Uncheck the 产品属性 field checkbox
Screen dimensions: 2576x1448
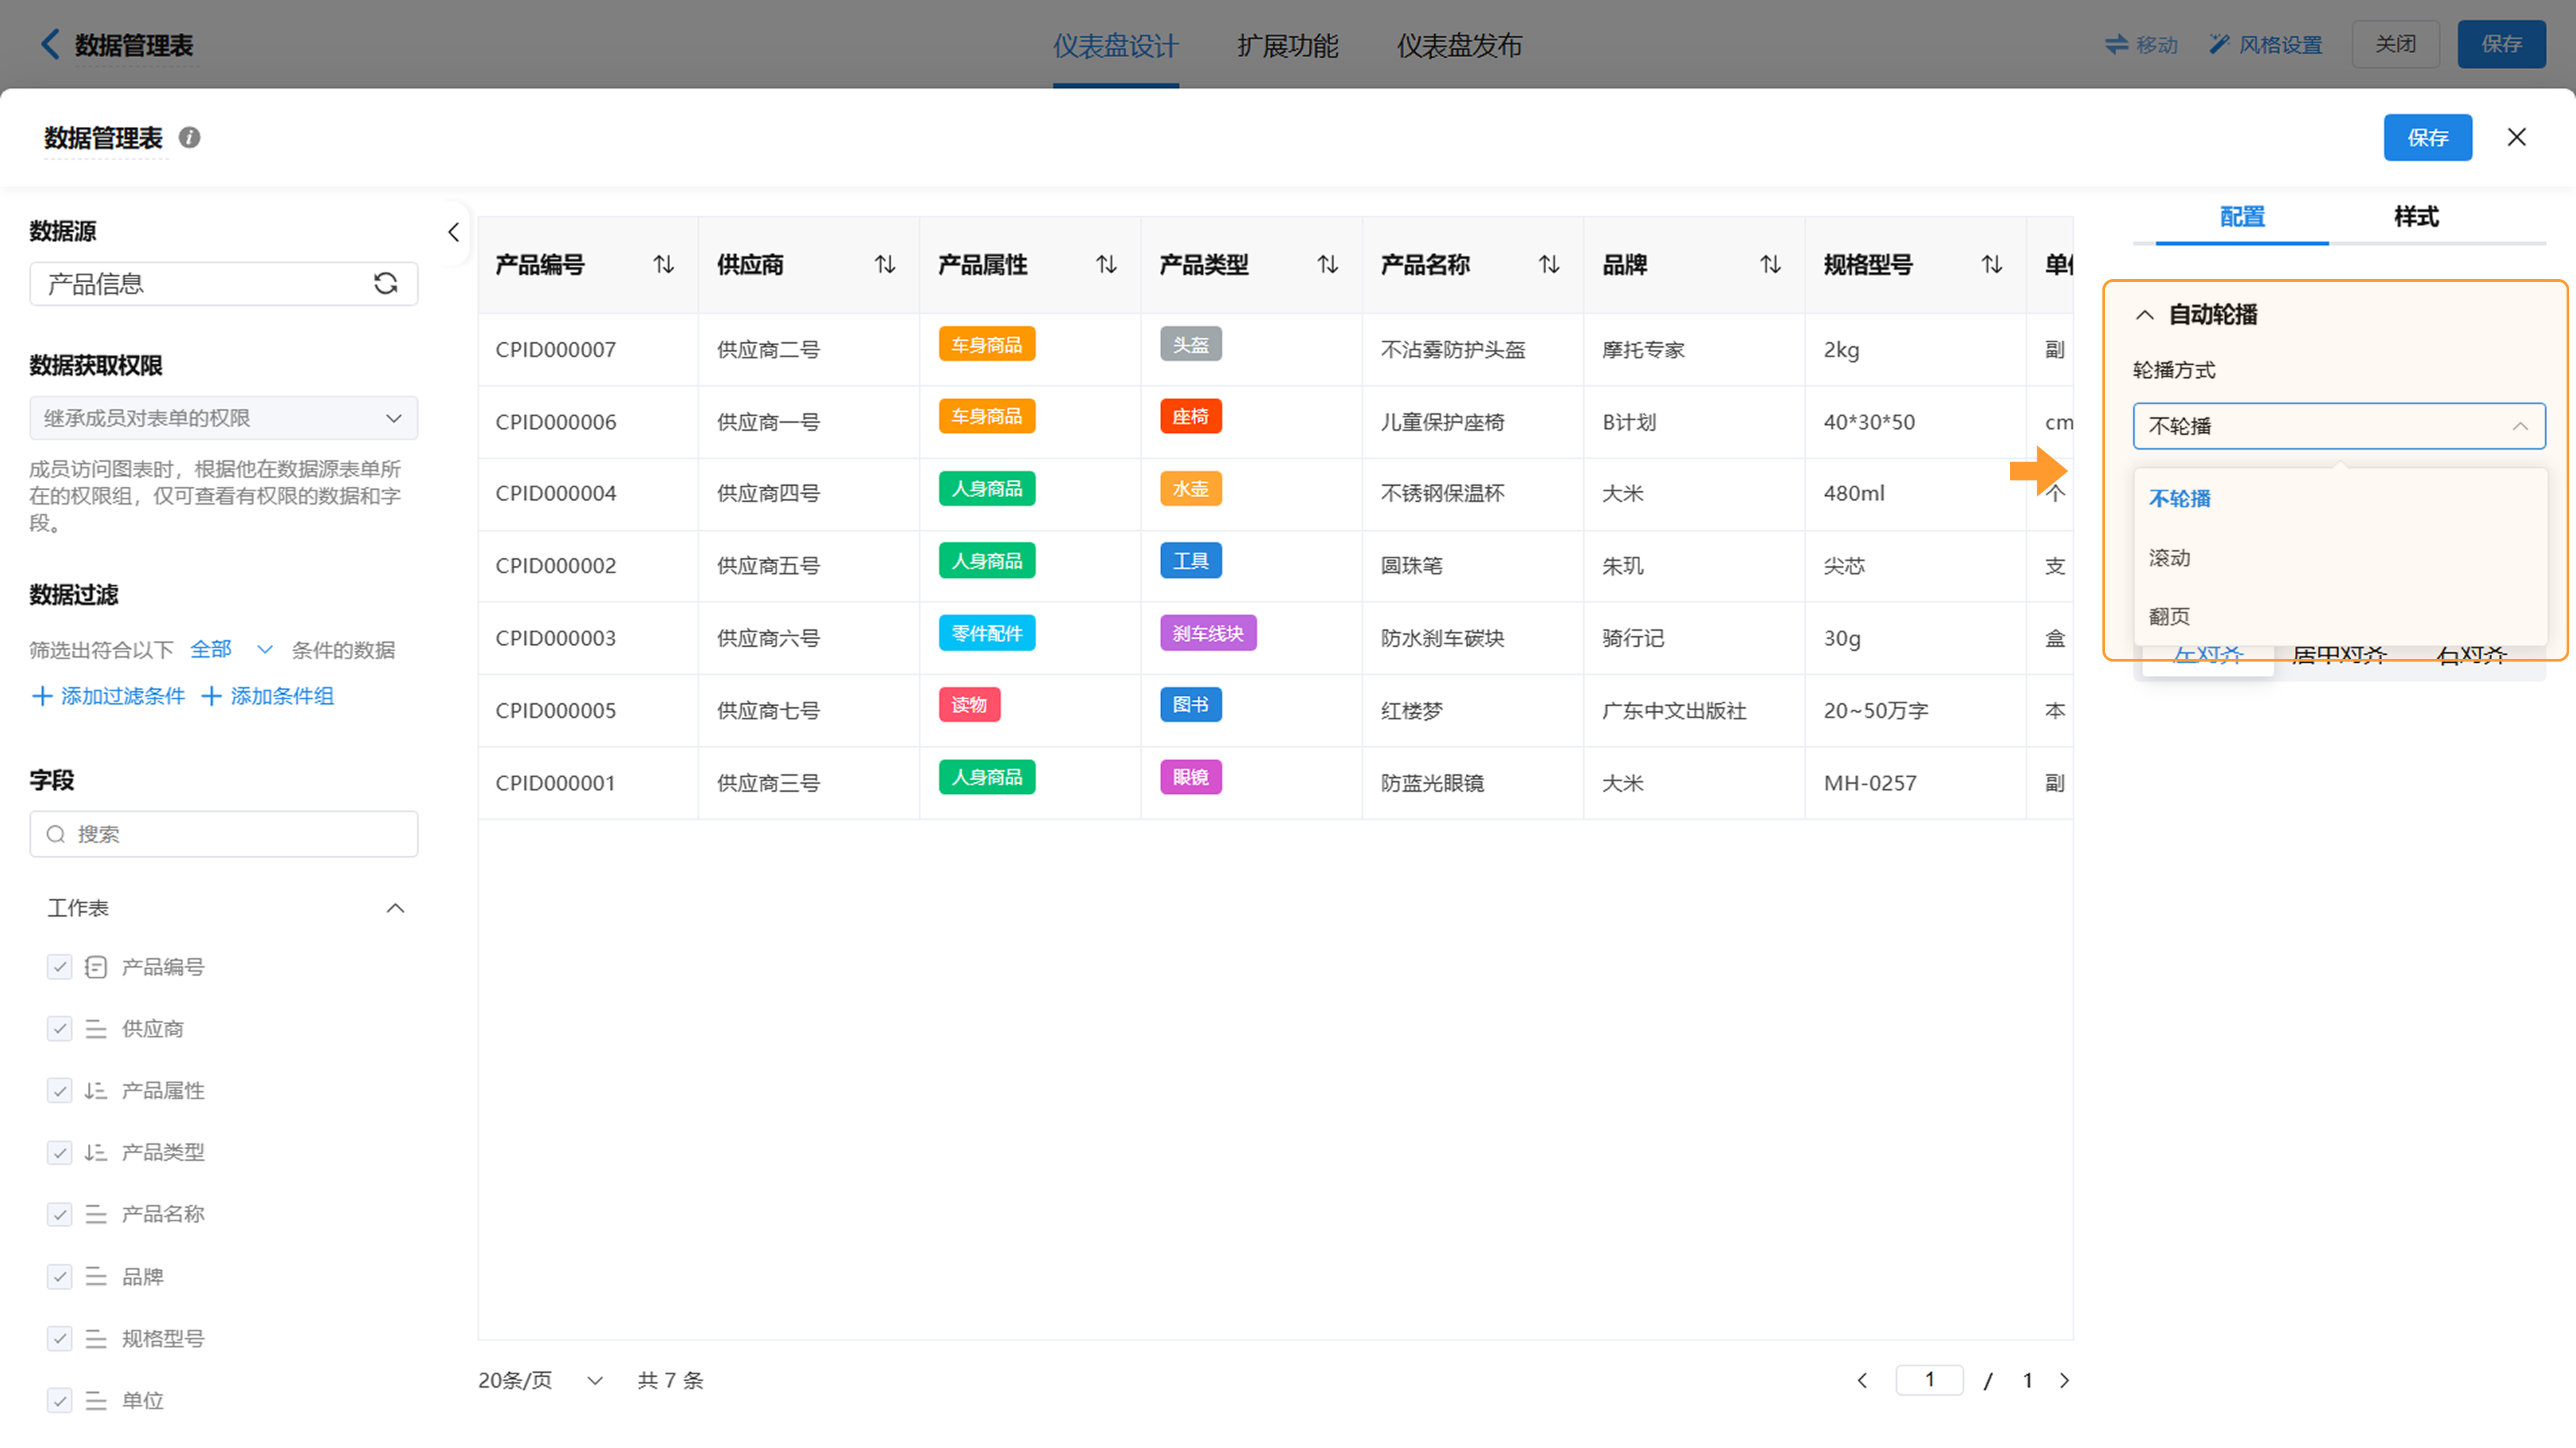click(x=60, y=1091)
